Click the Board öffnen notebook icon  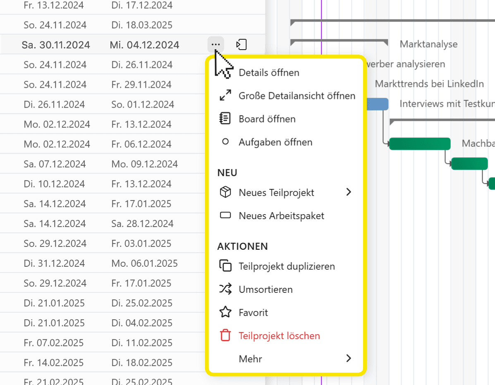click(225, 119)
